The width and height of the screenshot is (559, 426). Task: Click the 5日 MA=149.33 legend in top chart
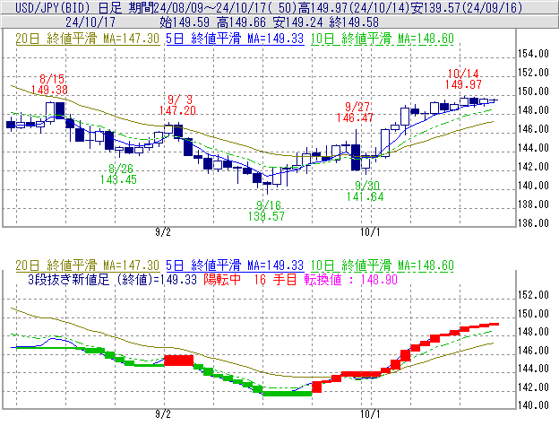pyautogui.click(x=235, y=39)
